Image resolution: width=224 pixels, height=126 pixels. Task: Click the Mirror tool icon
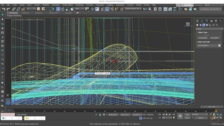[x=145, y=9]
